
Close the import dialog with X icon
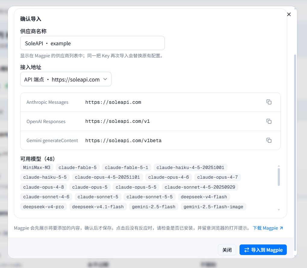tap(289, 14)
